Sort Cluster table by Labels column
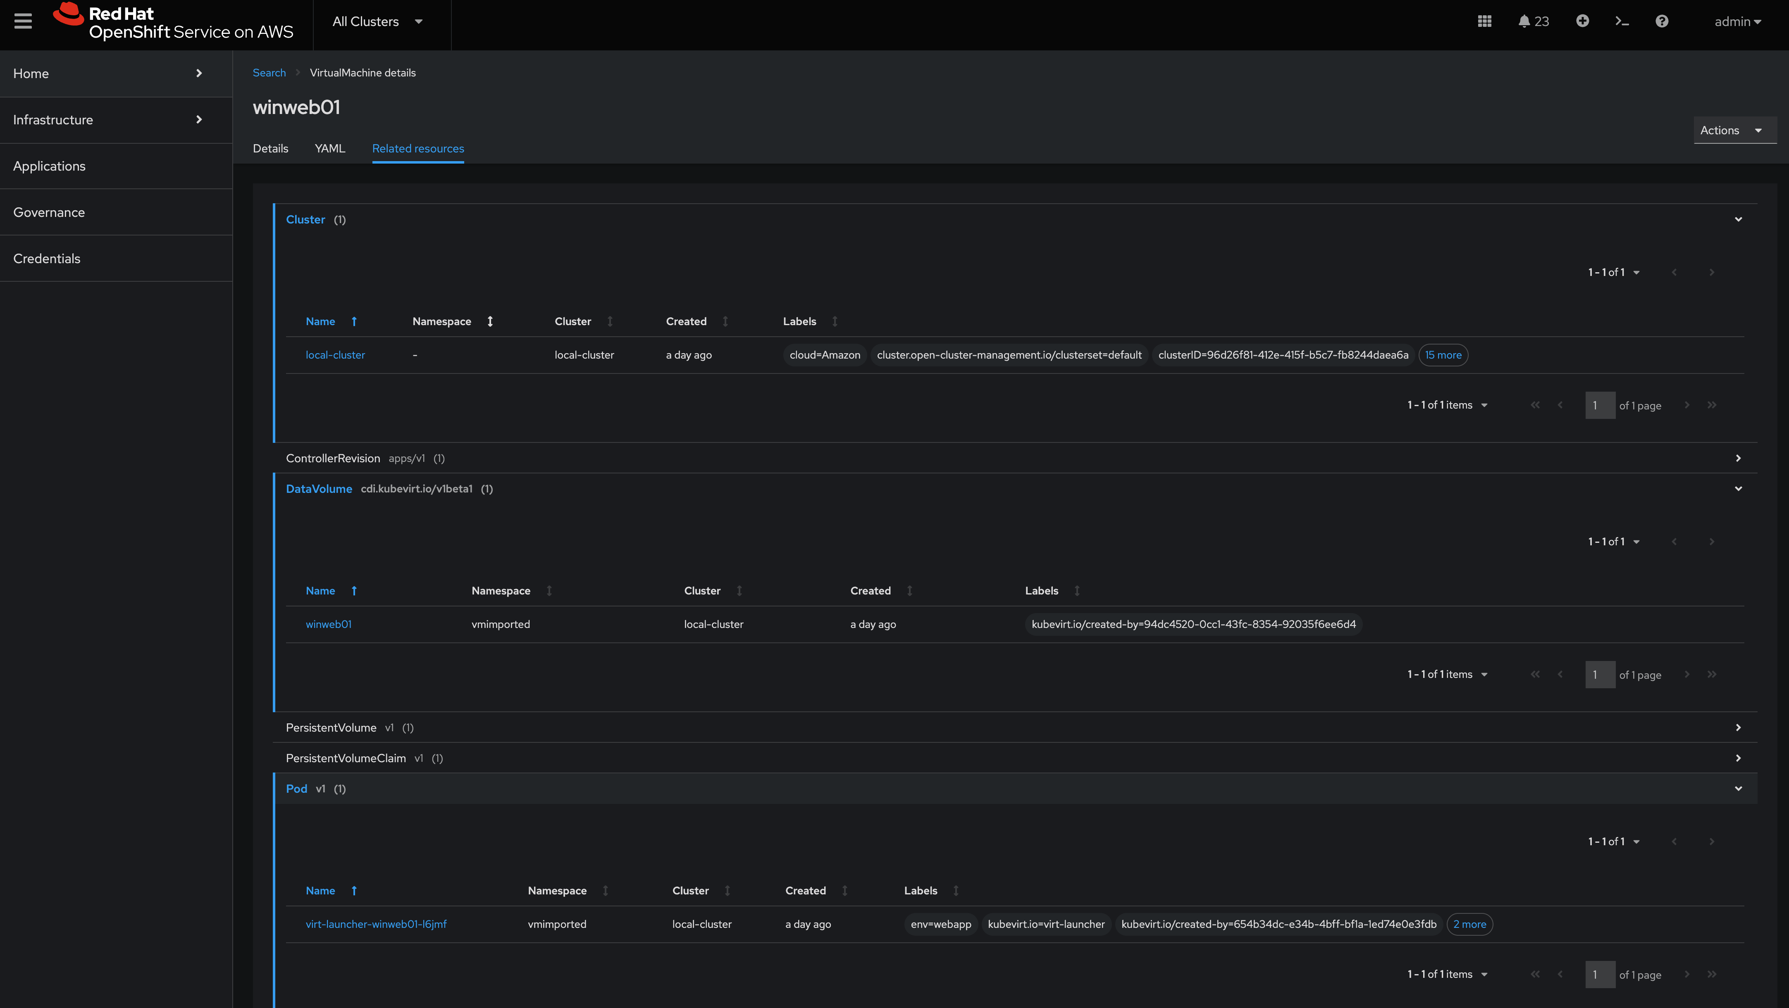 835,321
